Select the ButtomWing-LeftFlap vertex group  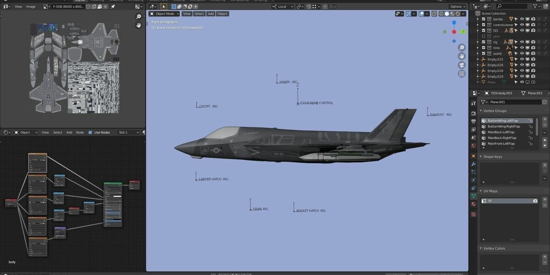point(507,121)
